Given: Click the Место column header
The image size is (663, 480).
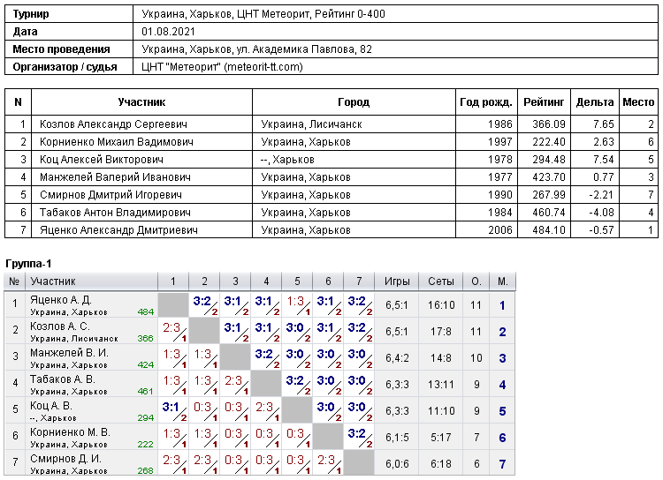Looking at the screenshot, I should tap(638, 102).
